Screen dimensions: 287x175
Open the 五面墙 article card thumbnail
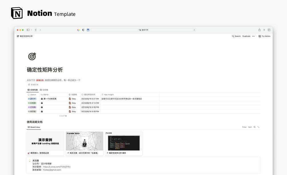tap(85, 141)
